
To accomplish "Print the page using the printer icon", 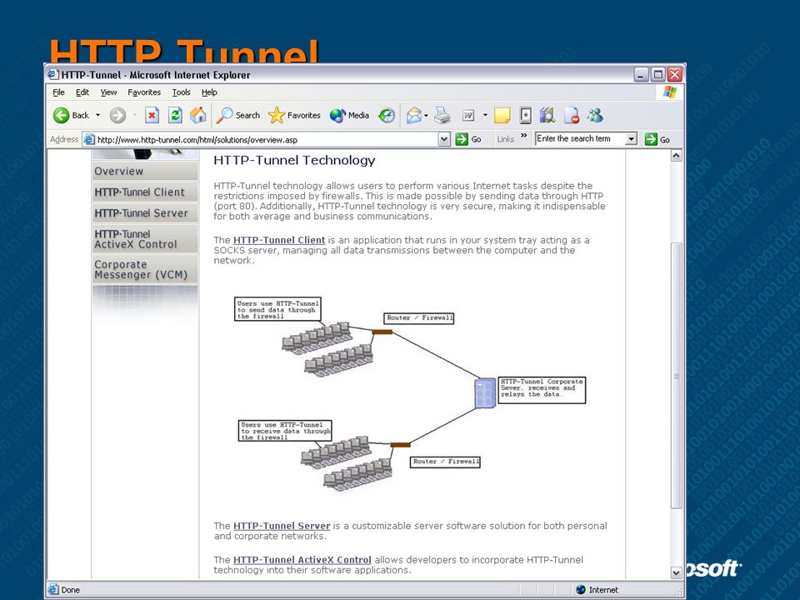I will tap(442, 116).
